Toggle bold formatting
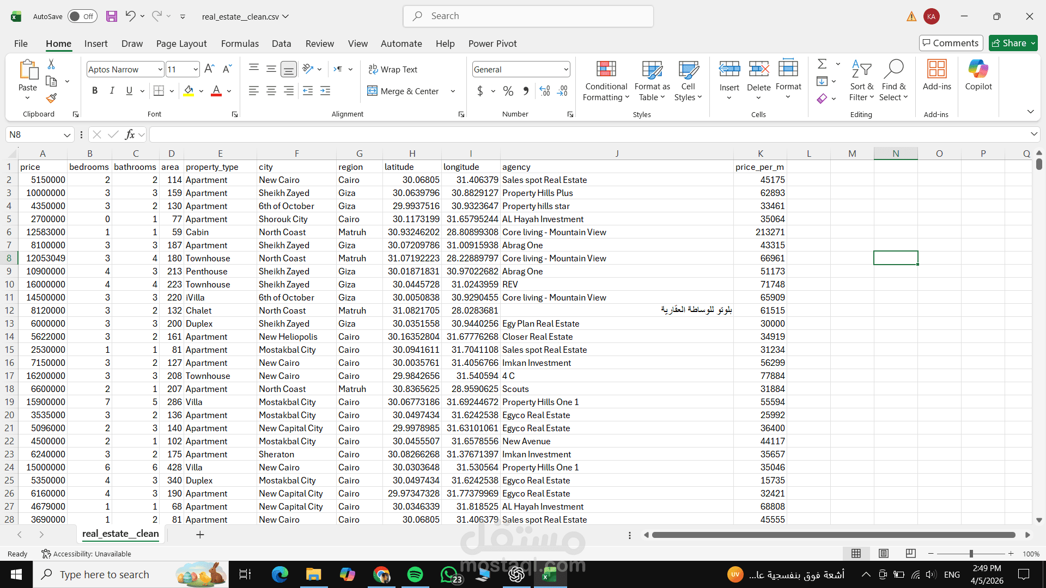The image size is (1046, 588). pyautogui.click(x=95, y=91)
